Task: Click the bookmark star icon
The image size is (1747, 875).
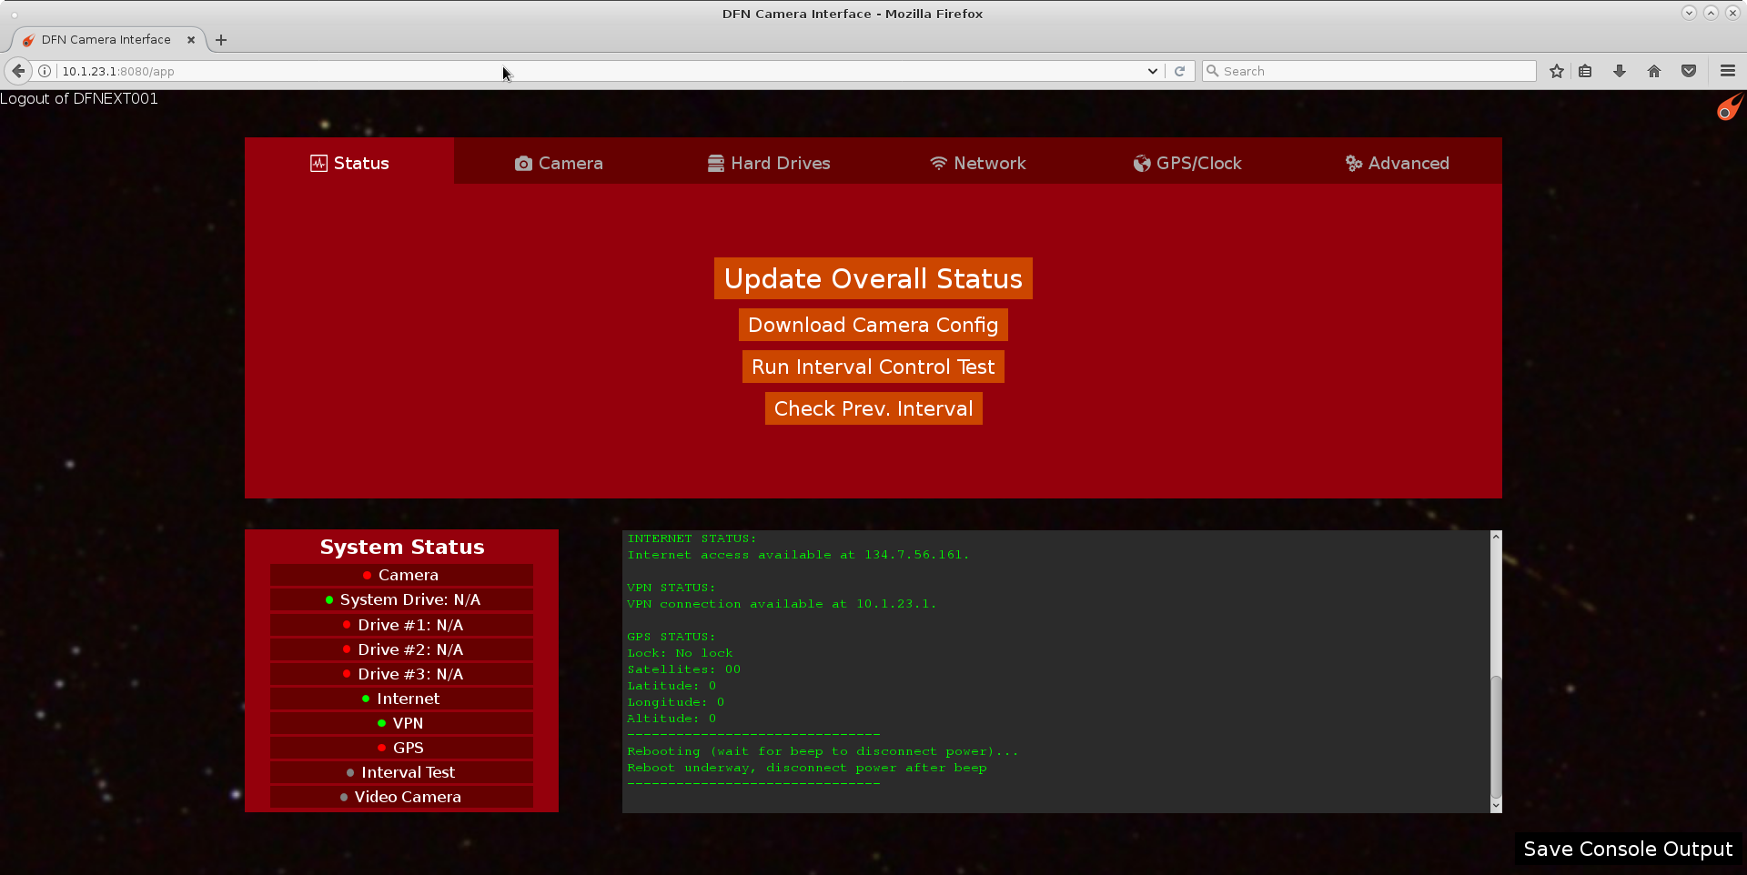Action: point(1556,70)
